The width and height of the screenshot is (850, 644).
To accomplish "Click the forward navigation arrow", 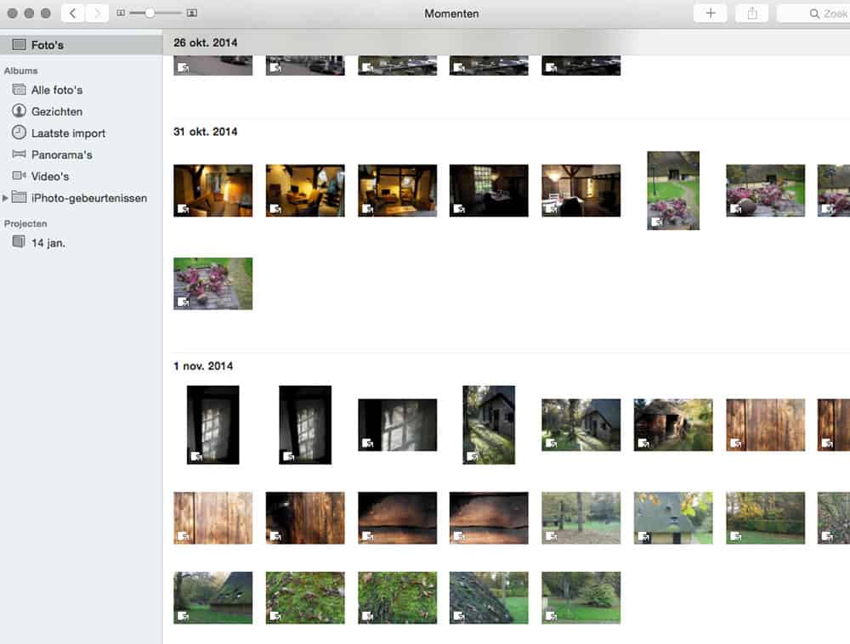I will pyautogui.click(x=97, y=14).
